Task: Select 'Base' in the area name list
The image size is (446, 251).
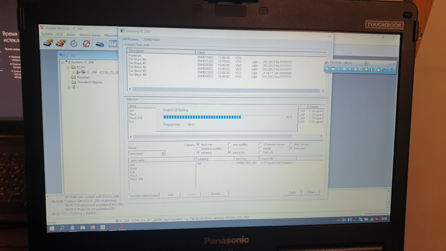Action: [x=133, y=168]
